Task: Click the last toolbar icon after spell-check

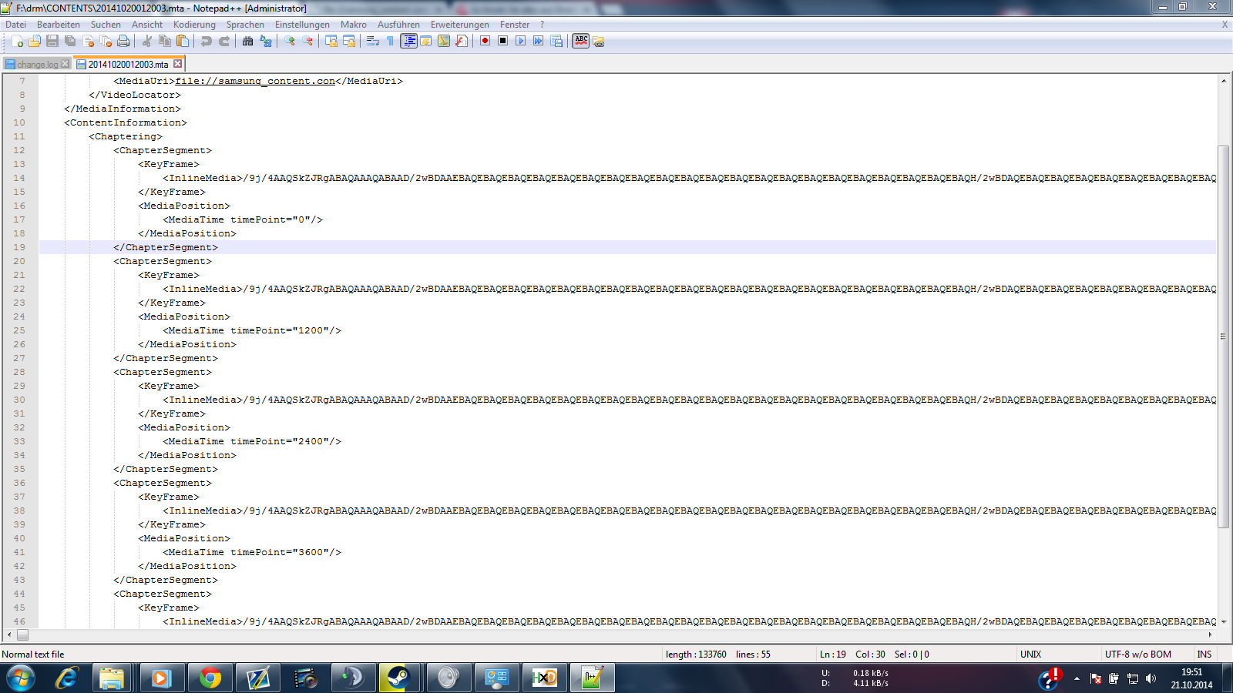Action: tap(599, 42)
